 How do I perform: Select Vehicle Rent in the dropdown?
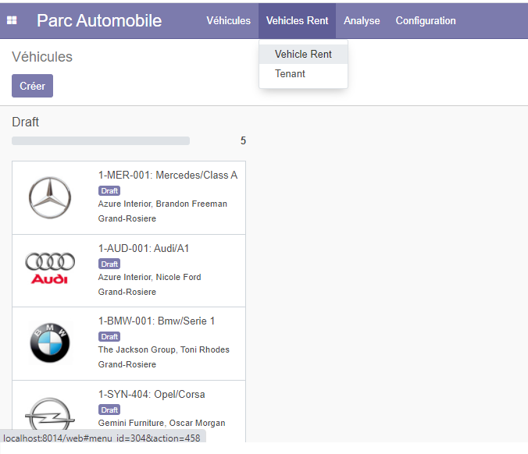coord(303,54)
